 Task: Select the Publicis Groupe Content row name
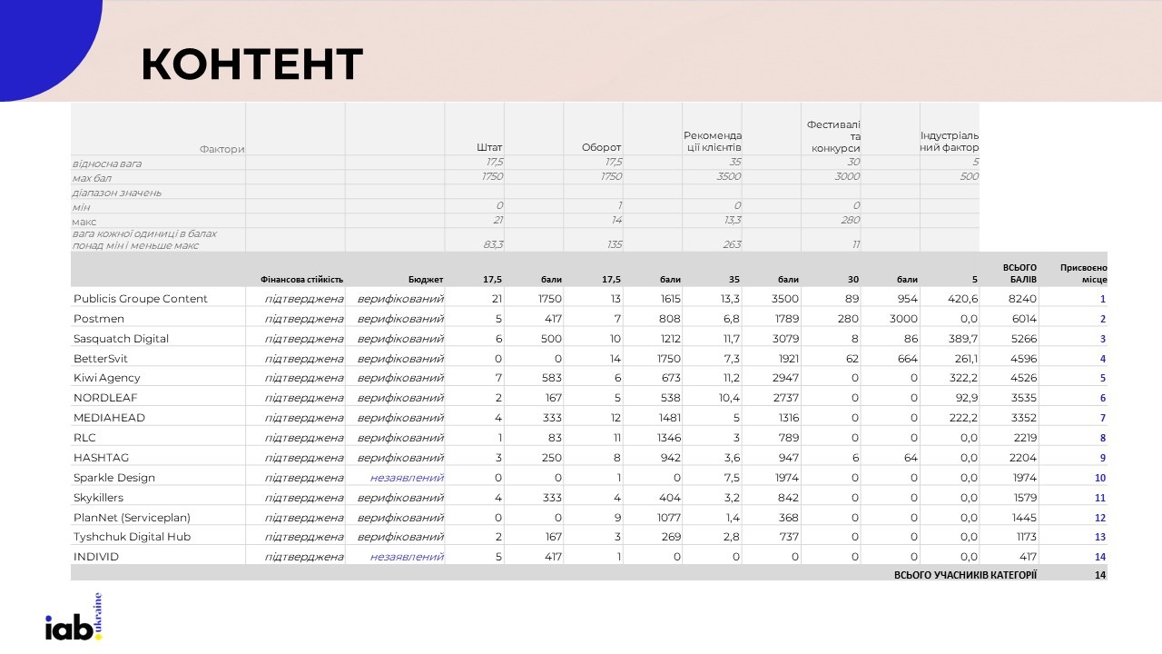pos(141,299)
